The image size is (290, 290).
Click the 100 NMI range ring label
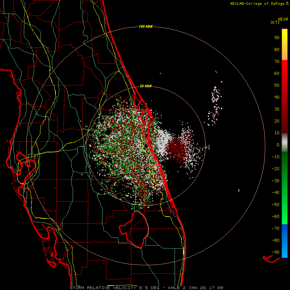tap(146, 27)
